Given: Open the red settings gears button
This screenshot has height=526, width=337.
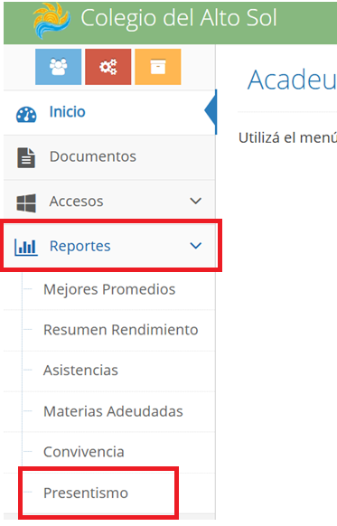Looking at the screenshot, I should click(108, 67).
